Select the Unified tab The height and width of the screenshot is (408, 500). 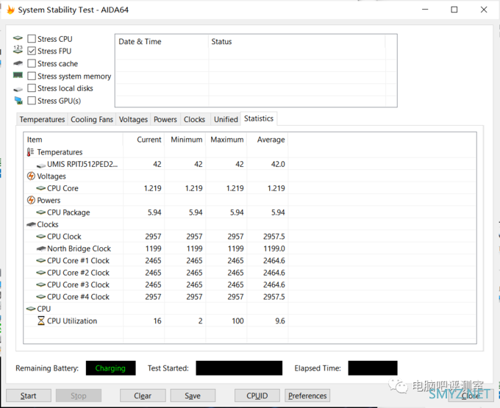226,120
